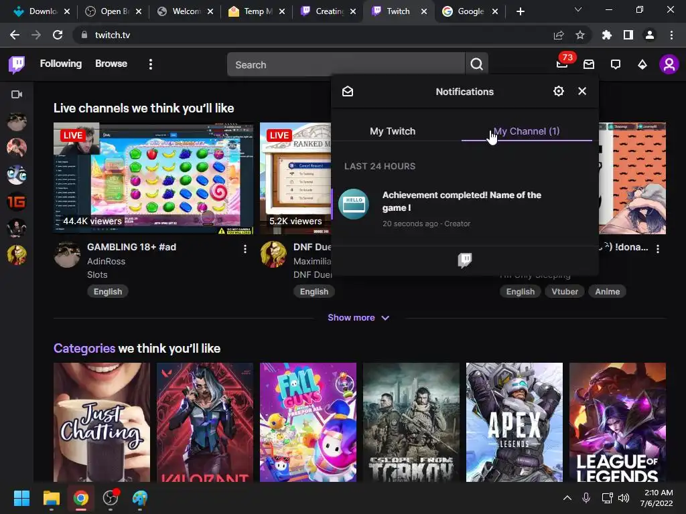Open a new browser tab
Image resolution: width=686 pixels, height=514 pixels.
coord(520,11)
